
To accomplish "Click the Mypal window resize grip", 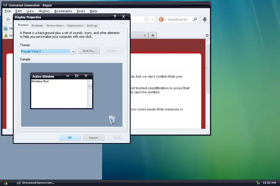I will pos(208,133).
